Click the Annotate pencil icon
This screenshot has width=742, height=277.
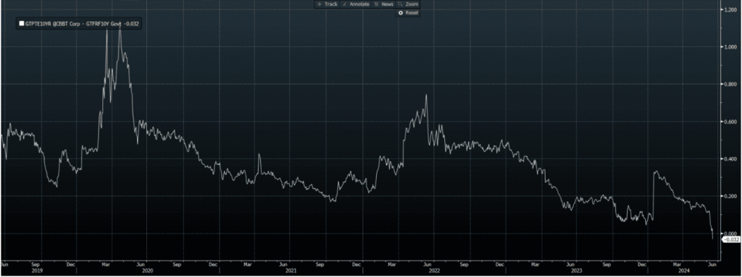coord(344,4)
